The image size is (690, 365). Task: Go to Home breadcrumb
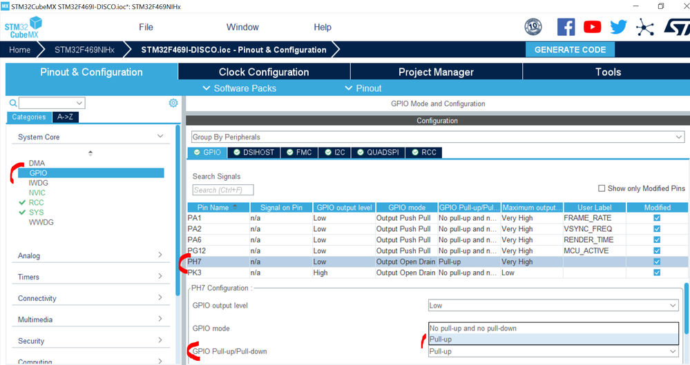(x=20, y=50)
